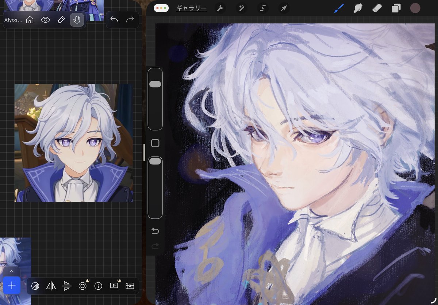Switch to pencil edit mode in reference app

[x=61, y=20]
